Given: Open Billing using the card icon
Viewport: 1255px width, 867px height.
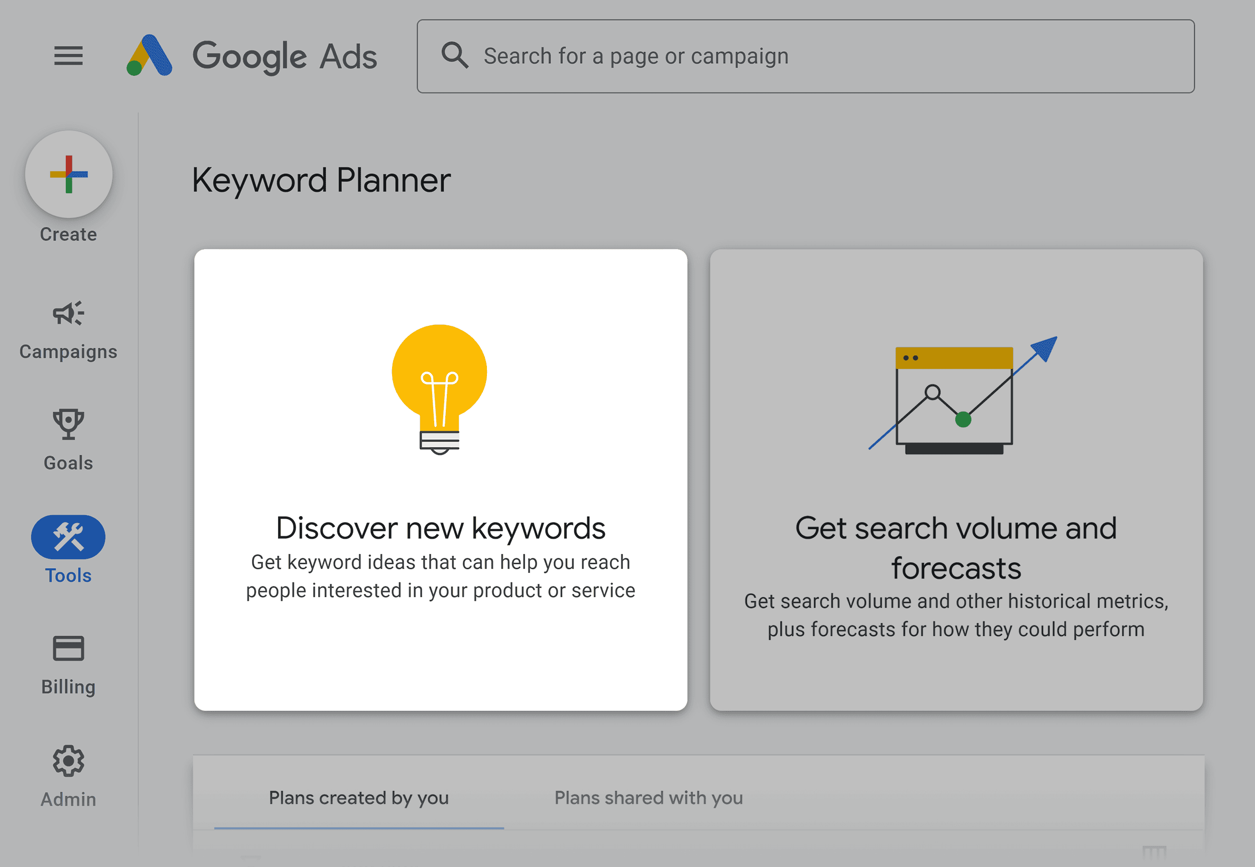Looking at the screenshot, I should point(68,648).
